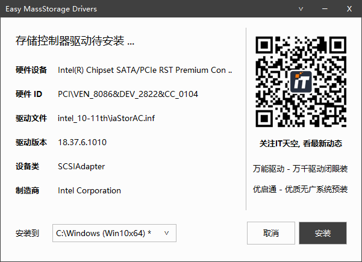The height and width of the screenshot is (262, 362).
Task: Open the 优启通 promotional link
Action: [300, 189]
